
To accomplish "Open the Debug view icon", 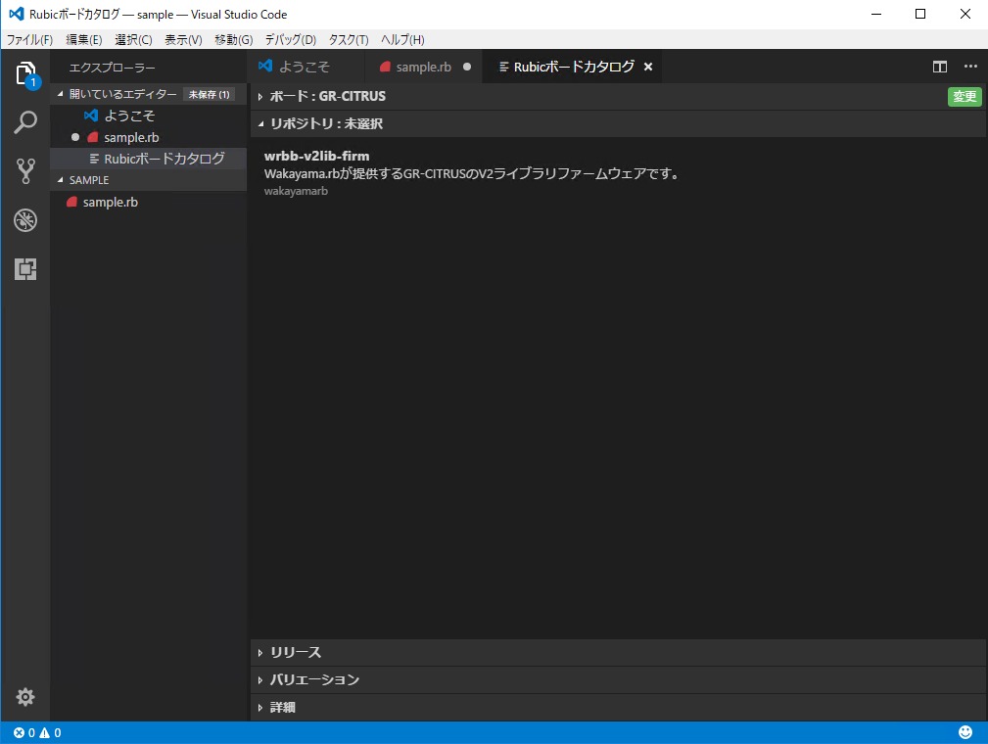I will (x=25, y=220).
